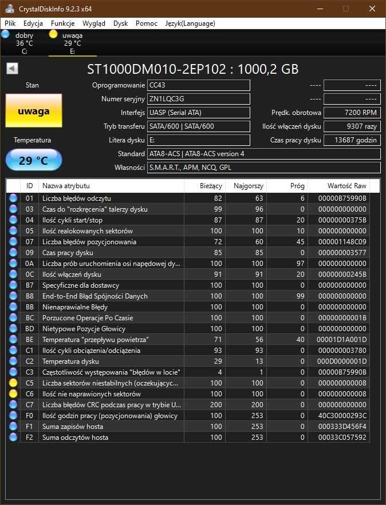The width and height of the screenshot is (386, 505).
Task: Click status icon for attribute 0C Ilość włączeń dysku
Action: [13, 275]
